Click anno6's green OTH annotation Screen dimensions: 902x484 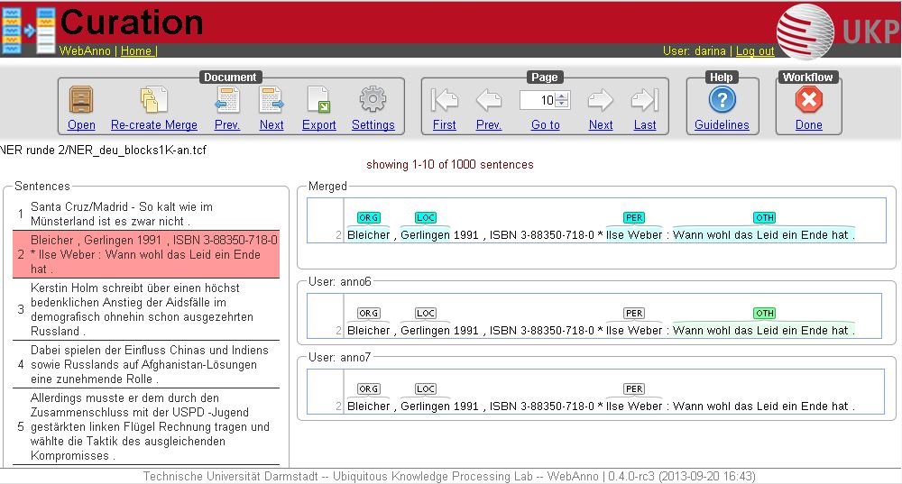pos(765,313)
